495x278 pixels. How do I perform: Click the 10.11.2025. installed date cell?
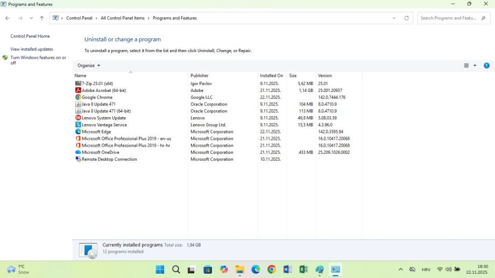click(x=270, y=159)
